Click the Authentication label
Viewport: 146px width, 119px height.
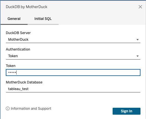pos(18,49)
